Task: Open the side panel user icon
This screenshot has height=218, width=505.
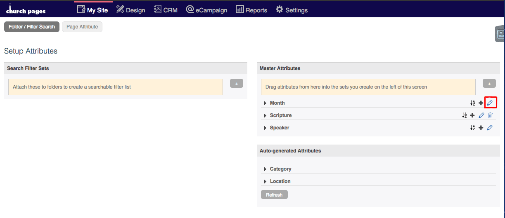Action: (500, 34)
